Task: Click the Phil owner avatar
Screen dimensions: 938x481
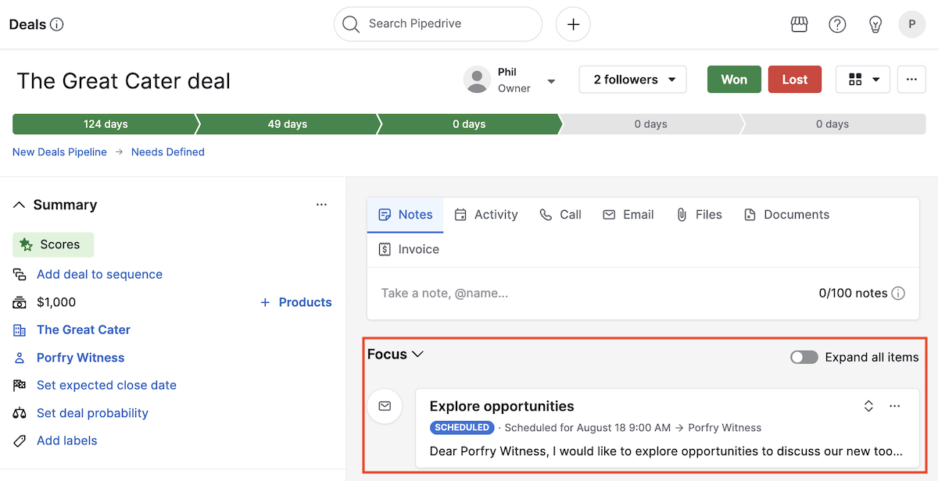Action: (x=477, y=80)
